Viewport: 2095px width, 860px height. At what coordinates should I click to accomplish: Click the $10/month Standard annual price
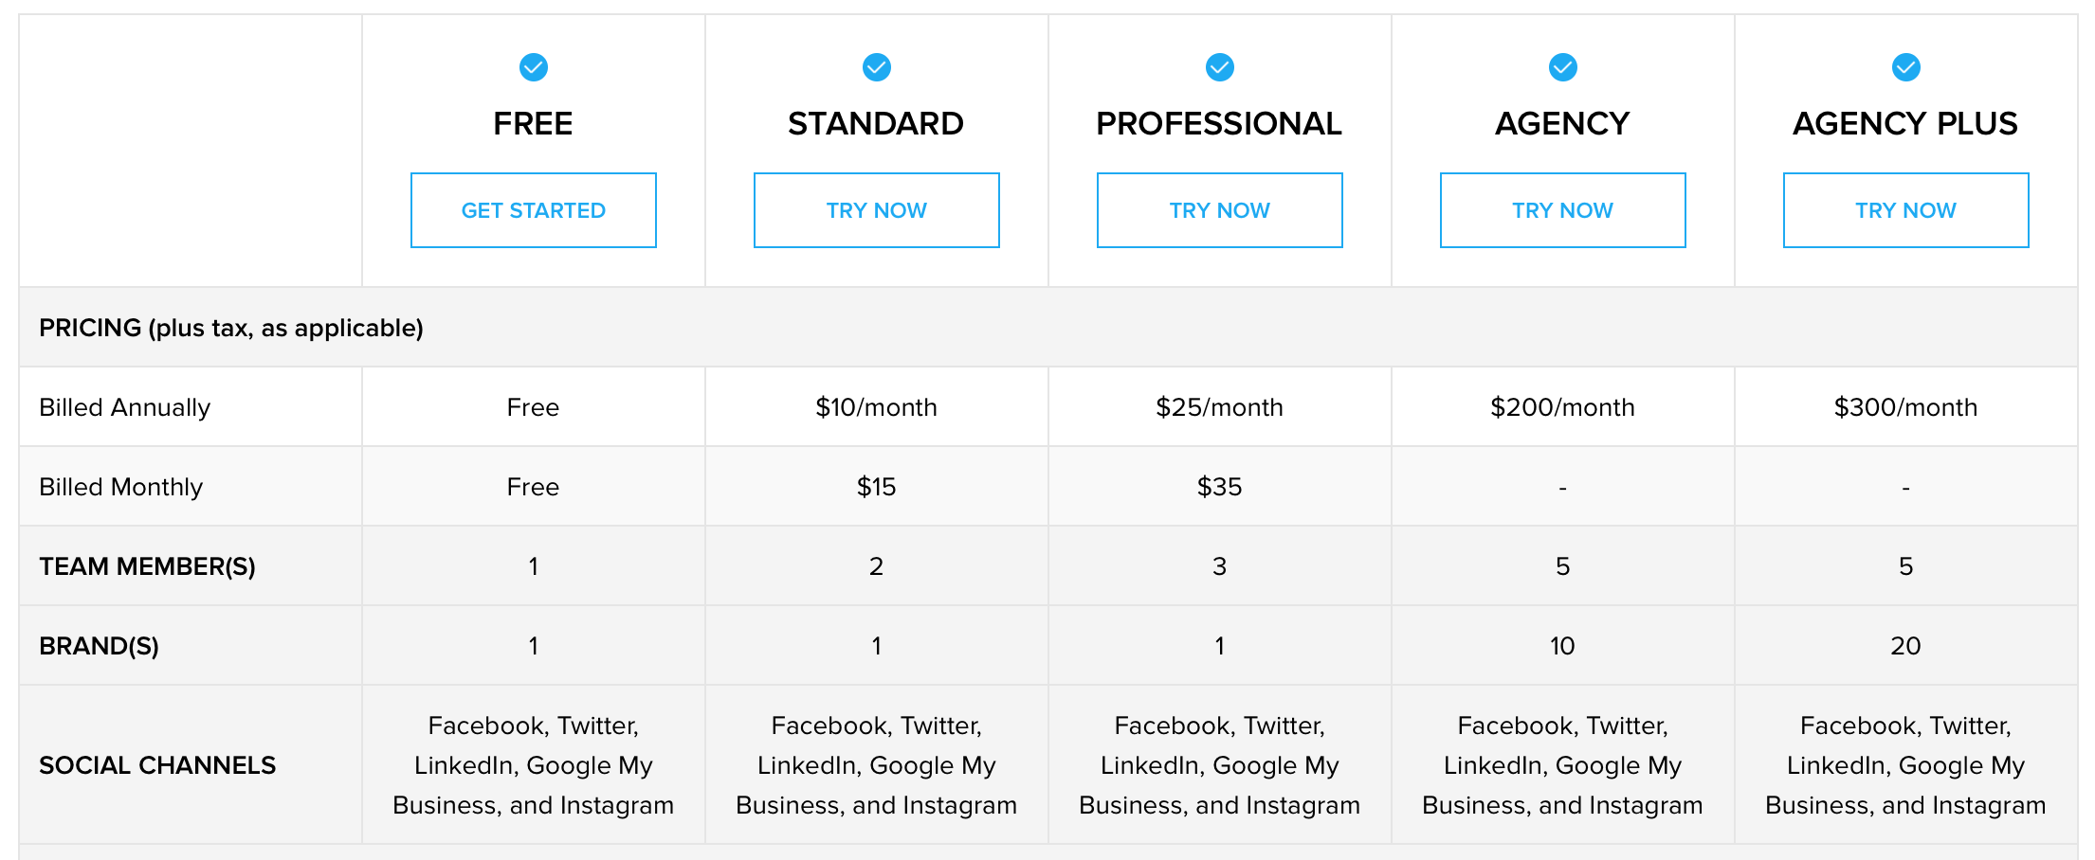coord(877,407)
